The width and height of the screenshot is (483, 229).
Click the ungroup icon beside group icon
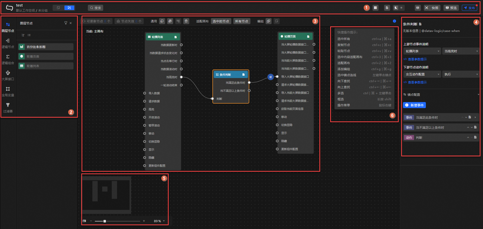click(277, 21)
